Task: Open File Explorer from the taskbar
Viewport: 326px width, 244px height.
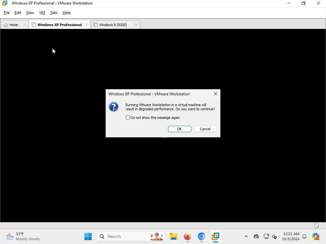Action: pos(173,236)
